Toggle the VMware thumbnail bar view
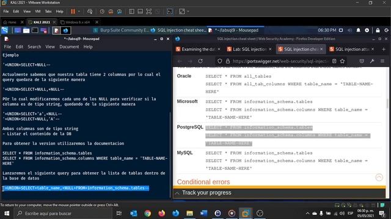Screen dimensions: 391x219 tap(140, 12)
